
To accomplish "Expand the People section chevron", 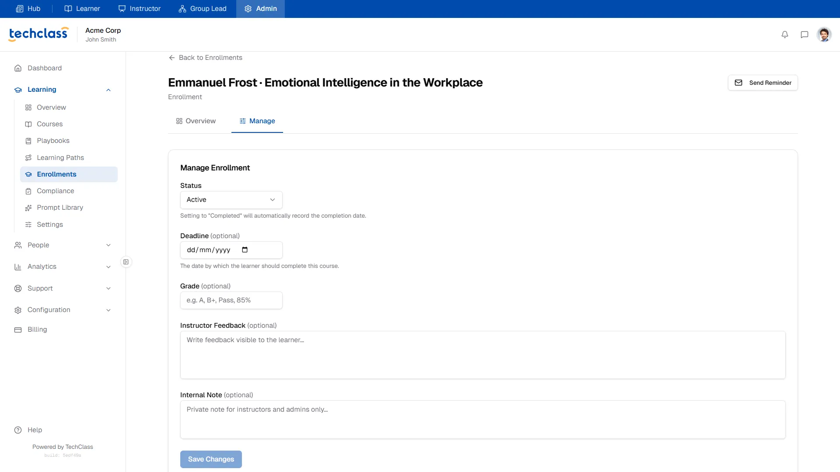I will [108, 245].
